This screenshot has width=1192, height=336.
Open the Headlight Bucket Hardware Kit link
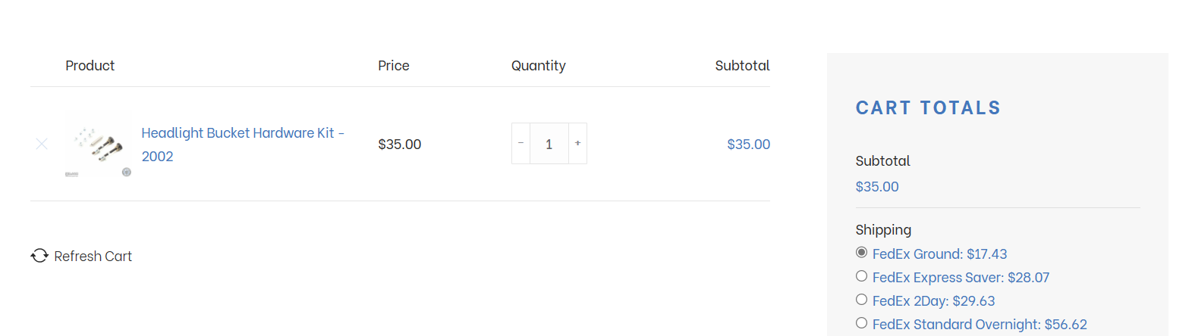tap(237, 133)
